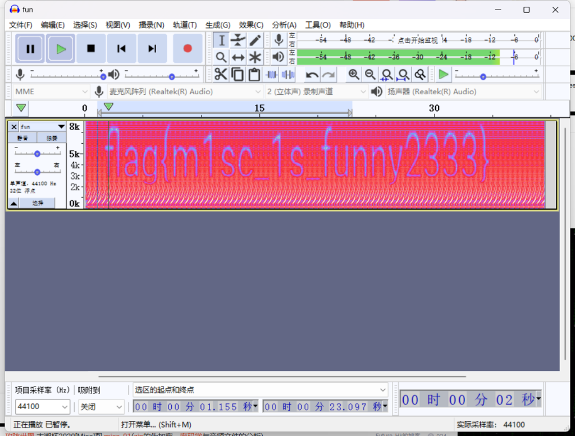Skip to the start of the track

(x=121, y=49)
